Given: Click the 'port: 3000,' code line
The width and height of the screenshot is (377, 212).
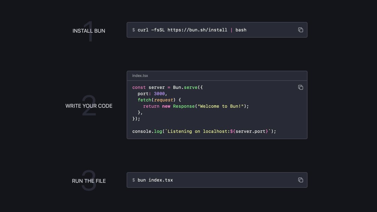Looking at the screenshot, I should click(153, 94).
